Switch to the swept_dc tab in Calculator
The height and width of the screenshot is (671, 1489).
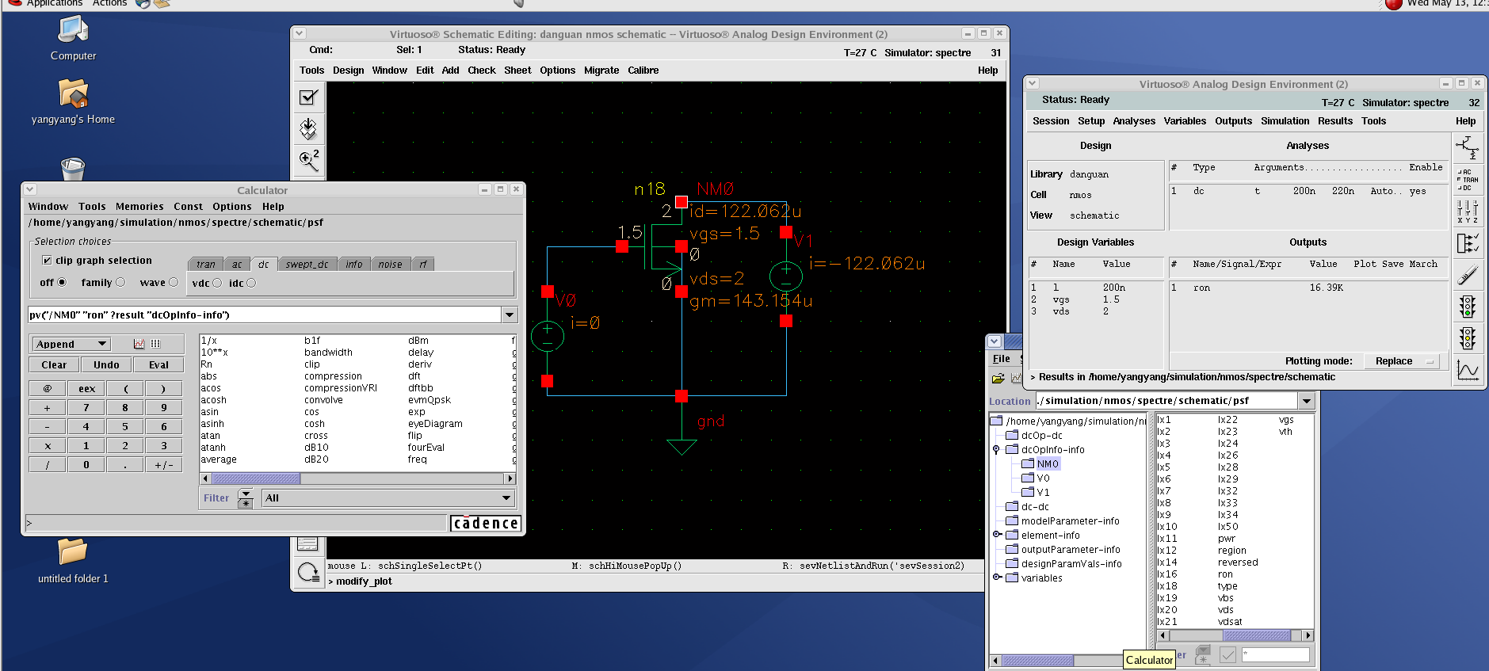coord(307,265)
